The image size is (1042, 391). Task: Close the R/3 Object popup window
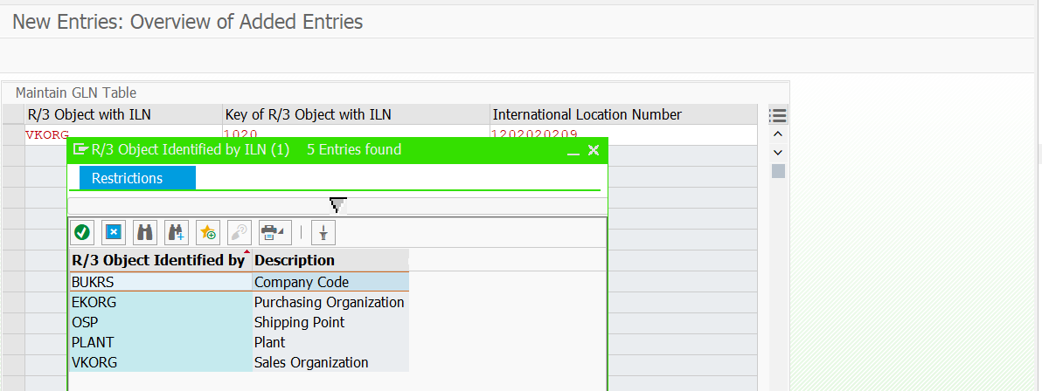click(x=594, y=151)
